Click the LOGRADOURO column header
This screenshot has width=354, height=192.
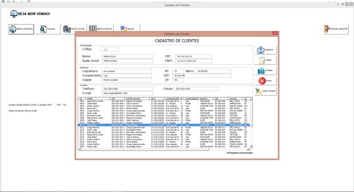point(172,99)
